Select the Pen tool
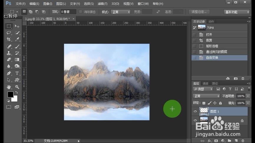This screenshot has width=255, height=143. click(9, 73)
